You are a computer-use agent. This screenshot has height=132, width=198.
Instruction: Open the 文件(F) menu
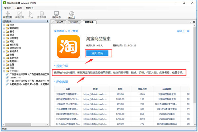tap(8, 8)
